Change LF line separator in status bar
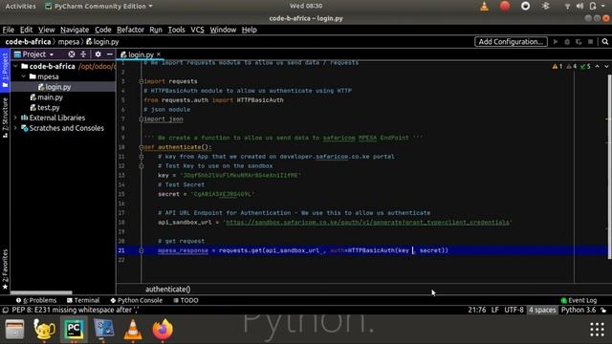Image resolution: width=612 pixels, height=344 pixels. 495,310
